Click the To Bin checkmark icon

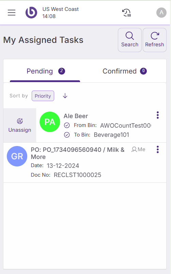pos(67,135)
